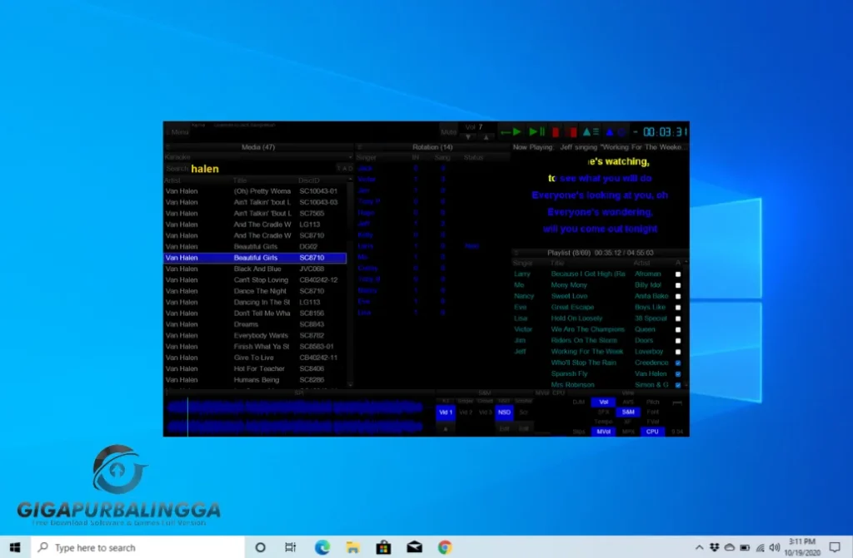Click the blue triangle next-singer icon

tap(609, 131)
